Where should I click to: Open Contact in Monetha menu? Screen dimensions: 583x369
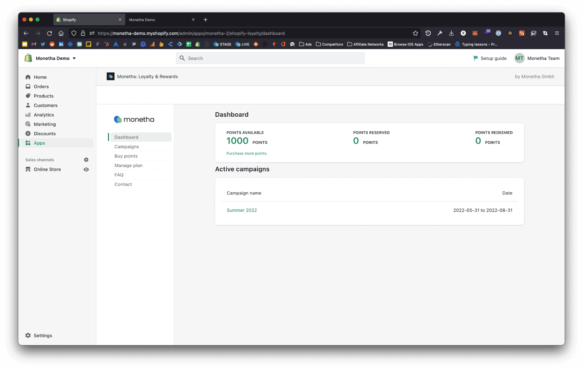pyautogui.click(x=141, y=184)
